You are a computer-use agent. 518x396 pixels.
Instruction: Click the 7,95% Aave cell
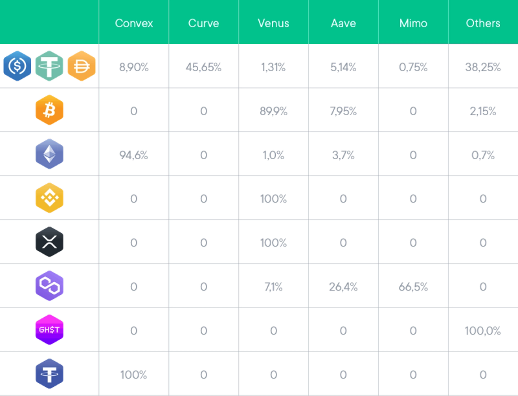point(343,111)
